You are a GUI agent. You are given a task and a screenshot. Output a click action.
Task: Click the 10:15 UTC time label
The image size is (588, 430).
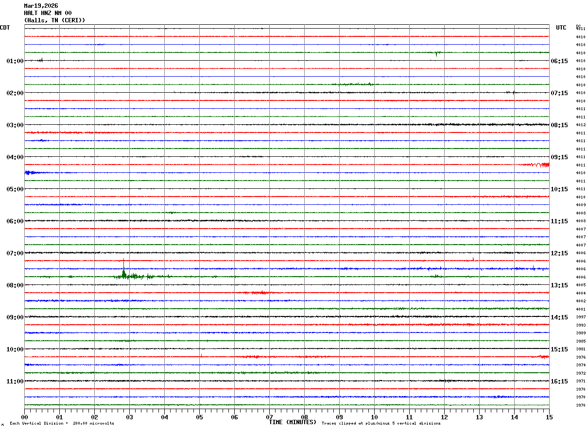tap(559, 189)
